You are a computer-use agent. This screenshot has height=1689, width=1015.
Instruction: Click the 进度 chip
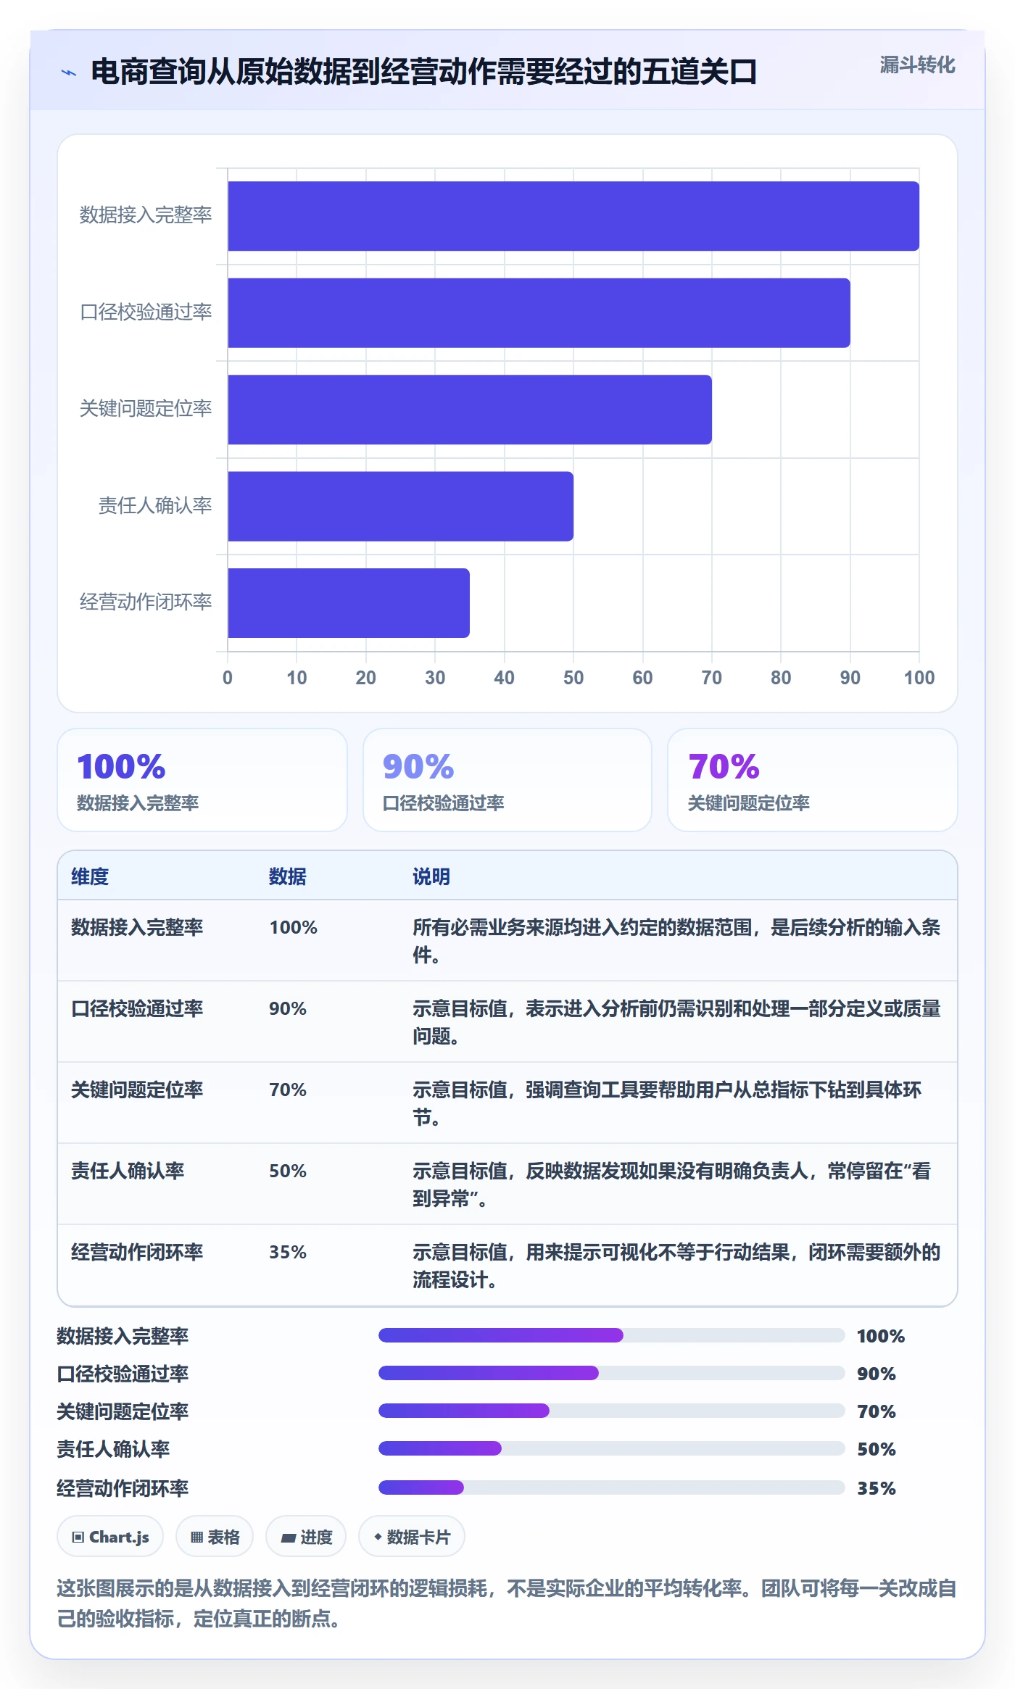(306, 1536)
